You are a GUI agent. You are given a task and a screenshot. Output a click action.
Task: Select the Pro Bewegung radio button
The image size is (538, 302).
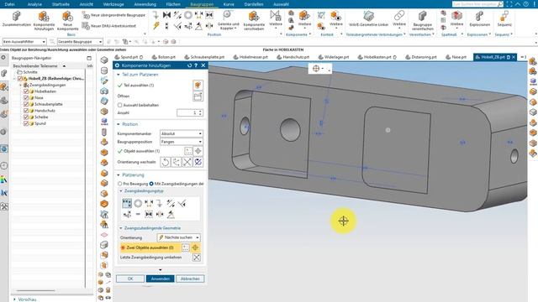tap(119, 184)
